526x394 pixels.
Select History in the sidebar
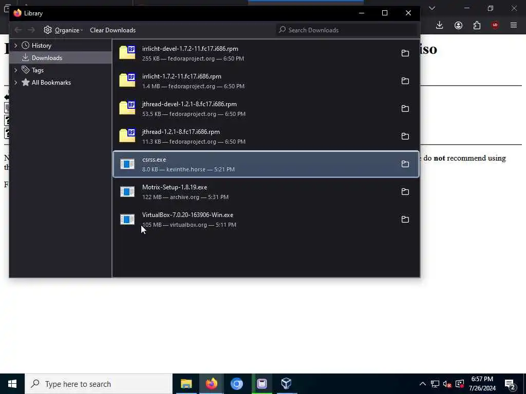tap(41, 46)
